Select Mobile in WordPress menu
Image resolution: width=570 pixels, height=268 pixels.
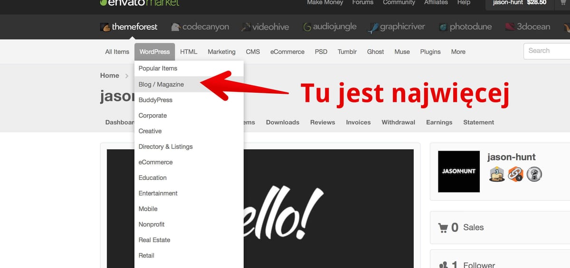[x=189, y=209]
